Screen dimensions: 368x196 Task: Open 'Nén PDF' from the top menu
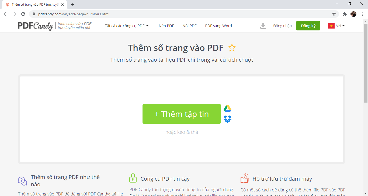166,26
